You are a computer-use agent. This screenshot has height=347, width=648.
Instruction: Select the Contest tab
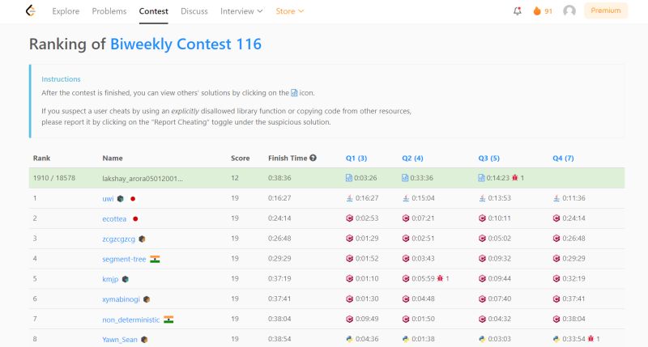click(x=153, y=11)
